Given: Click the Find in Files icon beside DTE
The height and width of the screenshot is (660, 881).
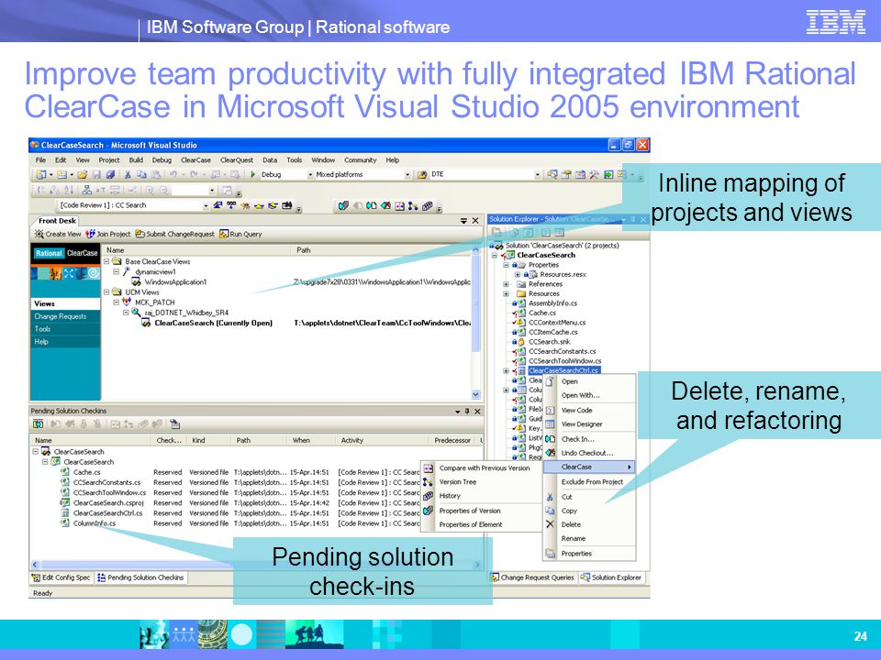Looking at the screenshot, I should click(x=422, y=174).
